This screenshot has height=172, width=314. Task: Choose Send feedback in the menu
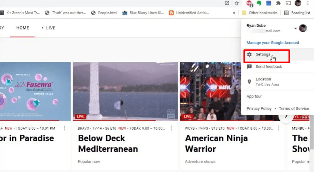point(269,67)
